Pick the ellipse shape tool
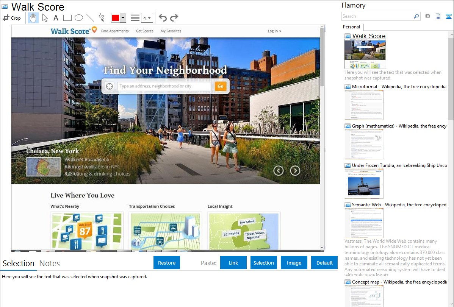The height and width of the screenshot is (307, 454). (x=78, y=18)
